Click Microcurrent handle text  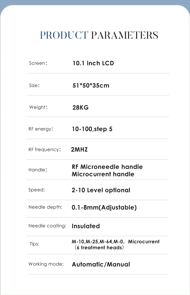click(x=103, y=174)
